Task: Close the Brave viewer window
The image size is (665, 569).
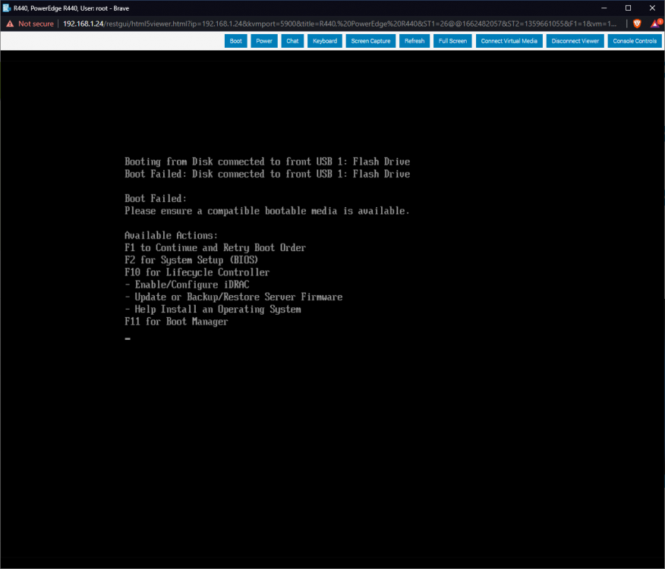Action: [652, 8]
